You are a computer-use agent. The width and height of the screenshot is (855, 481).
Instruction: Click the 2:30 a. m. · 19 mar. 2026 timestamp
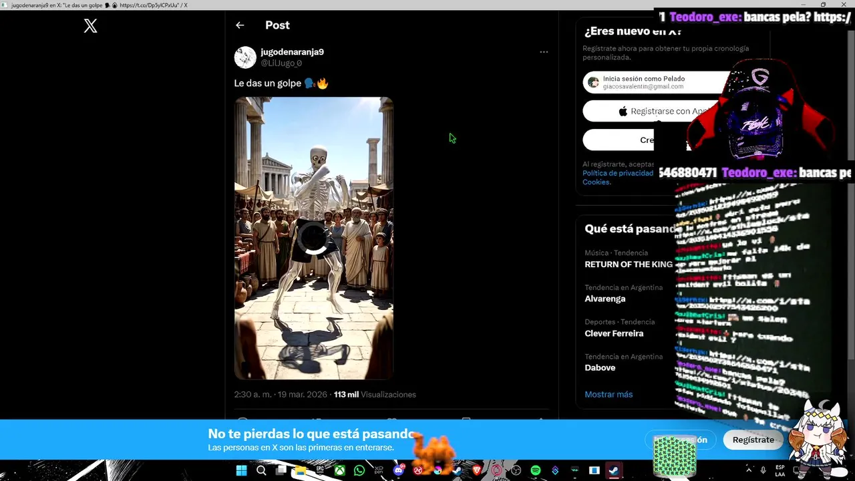[281, 395]
